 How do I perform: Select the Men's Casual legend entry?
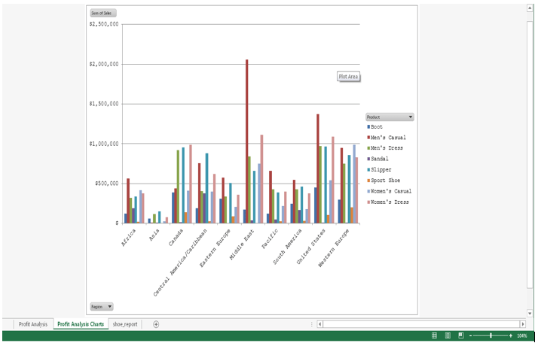(387, 138)
